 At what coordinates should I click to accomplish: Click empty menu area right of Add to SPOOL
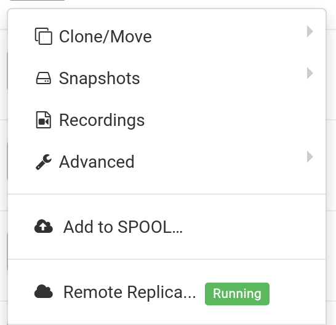253,227
